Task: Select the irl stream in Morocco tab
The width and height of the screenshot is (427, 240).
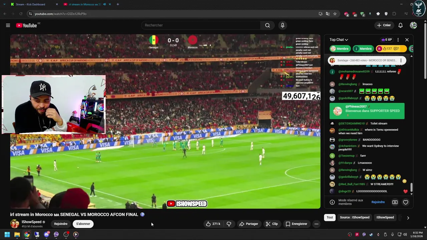Action: [85, 4]
